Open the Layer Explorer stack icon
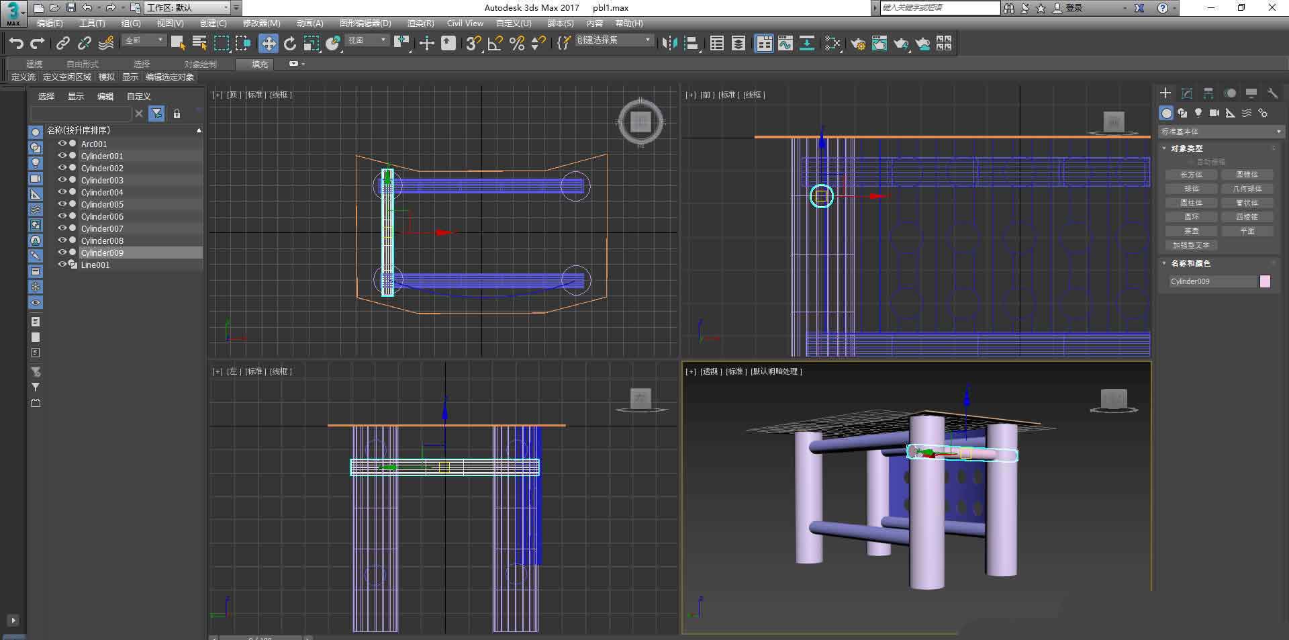Image resolution: width=1289 pixels, height=640 pixels. [738, 44]
